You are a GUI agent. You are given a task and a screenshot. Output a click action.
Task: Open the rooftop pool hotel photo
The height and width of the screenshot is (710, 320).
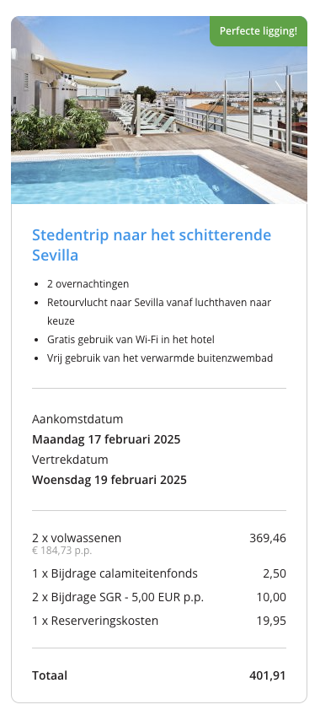[x=159, y=110]
